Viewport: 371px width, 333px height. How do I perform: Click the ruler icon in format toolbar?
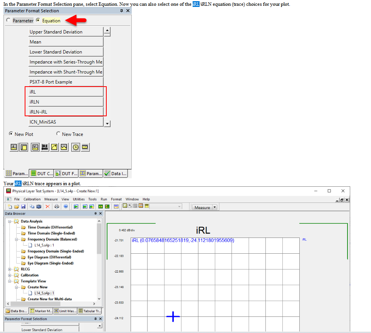pos(85,147)
